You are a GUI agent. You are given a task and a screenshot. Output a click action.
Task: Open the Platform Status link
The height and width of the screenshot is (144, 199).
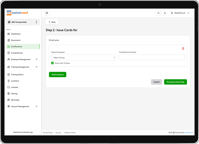click(70, 132)
